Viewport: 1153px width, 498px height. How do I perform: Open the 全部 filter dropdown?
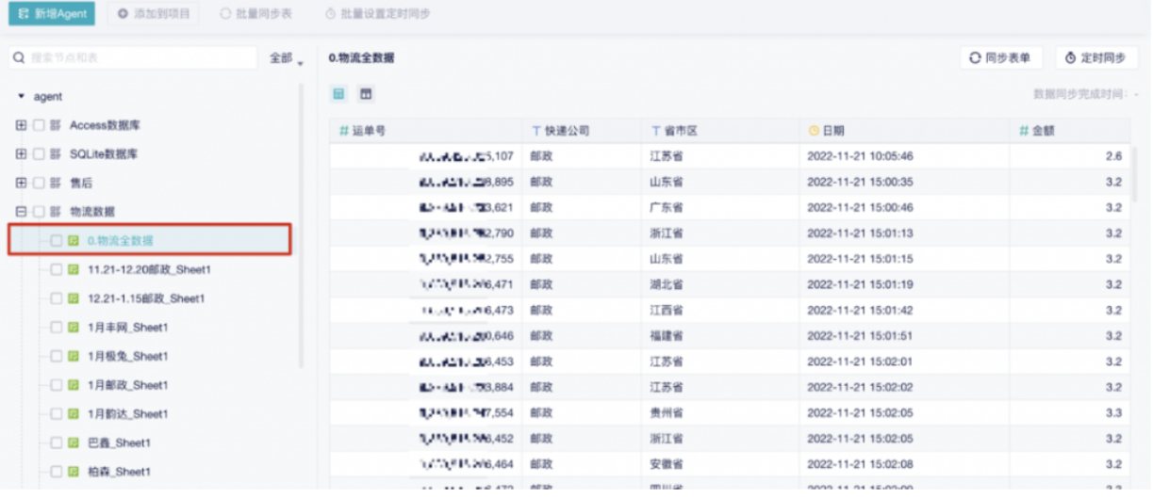(x=287, y=58)
